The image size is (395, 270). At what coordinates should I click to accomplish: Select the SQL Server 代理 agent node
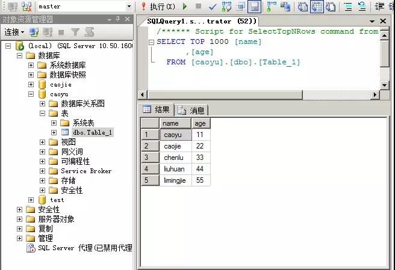84,248
